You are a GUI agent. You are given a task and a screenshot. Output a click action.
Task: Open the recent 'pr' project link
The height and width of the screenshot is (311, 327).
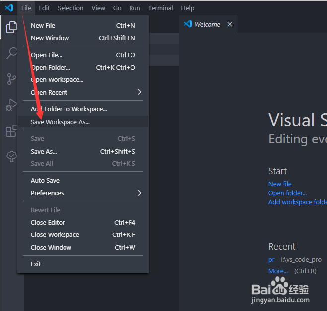point(271,260)
